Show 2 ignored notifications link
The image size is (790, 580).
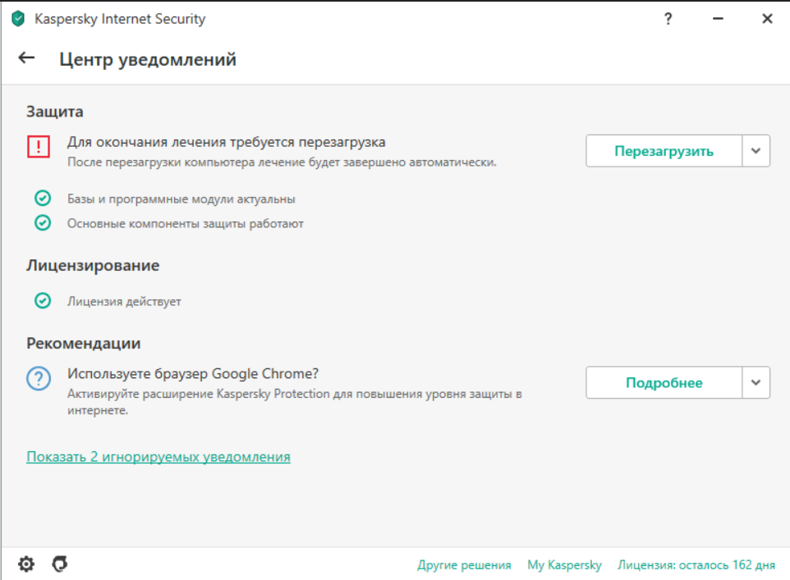click(x=158, y=457)
